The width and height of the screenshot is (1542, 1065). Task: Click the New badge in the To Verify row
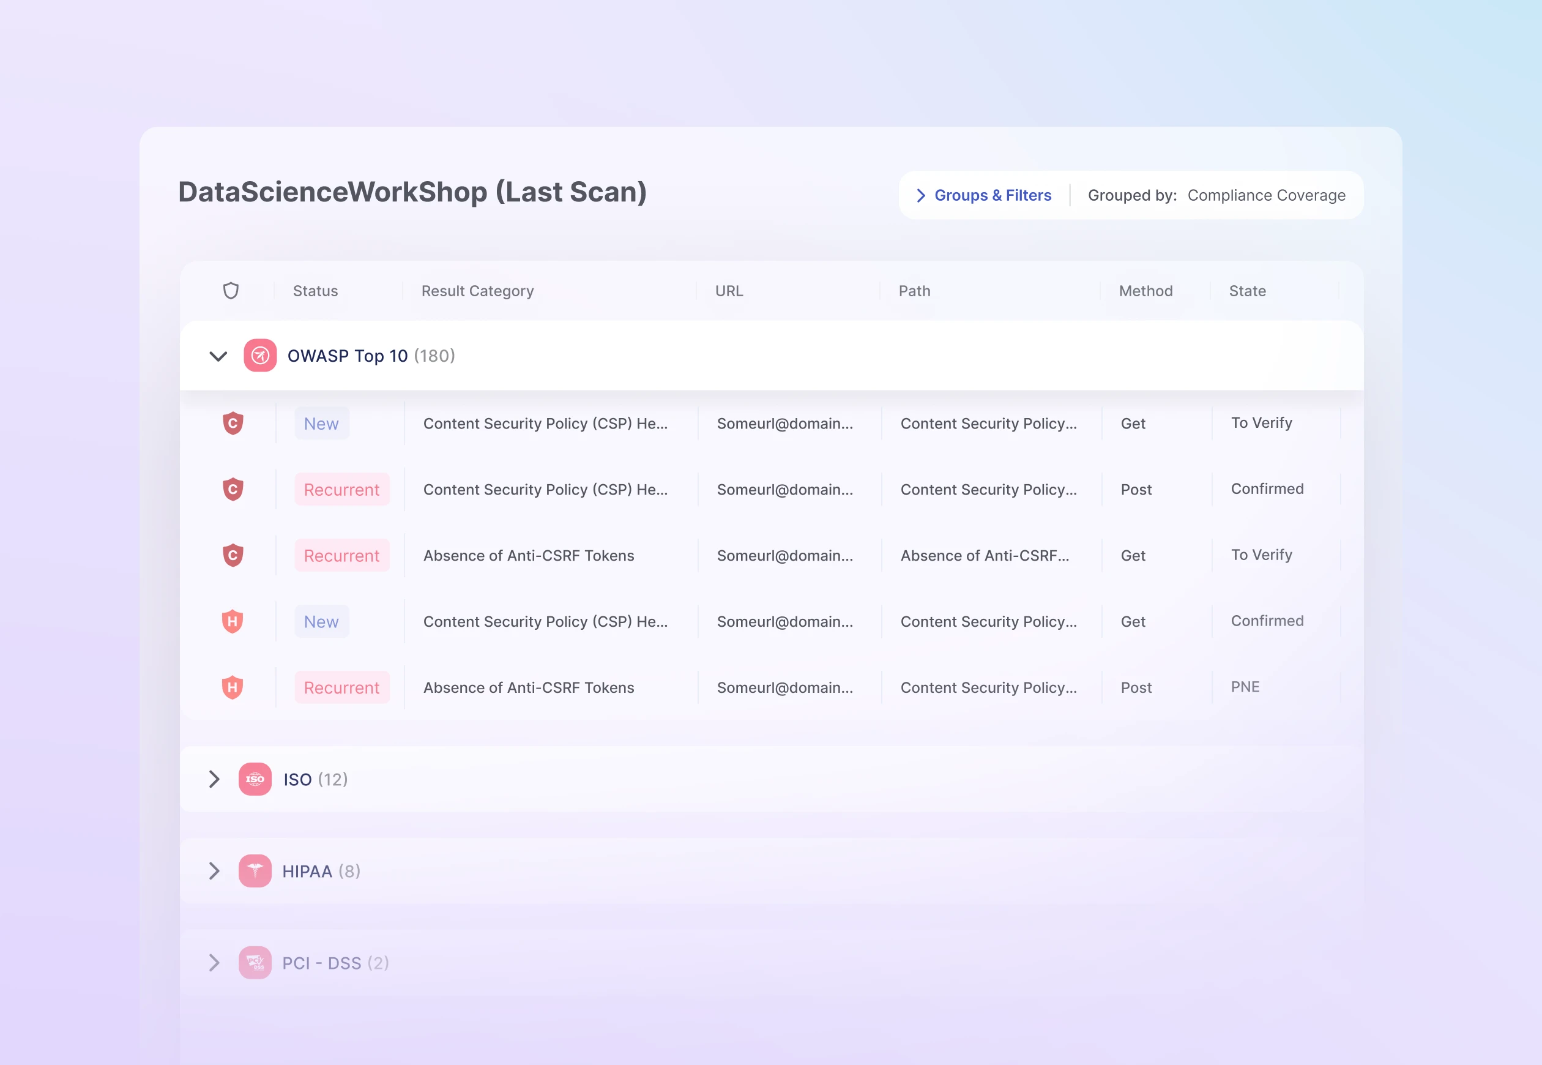click(x=321, y=423)
